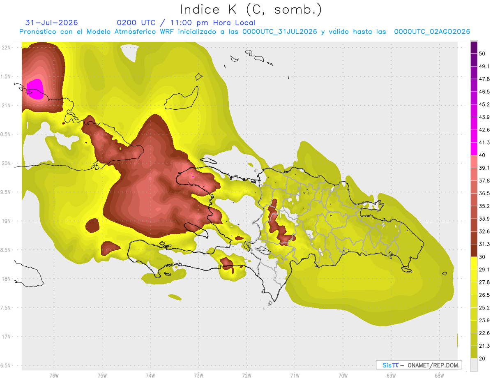Click the magenta K-index maximum near 21N 76W
Viewport: 493px width, 381px height.
[x=35, y=89]
